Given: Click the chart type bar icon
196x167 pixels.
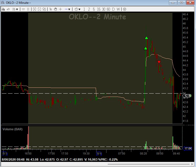Looking at the screenshot, I should 3,9.
